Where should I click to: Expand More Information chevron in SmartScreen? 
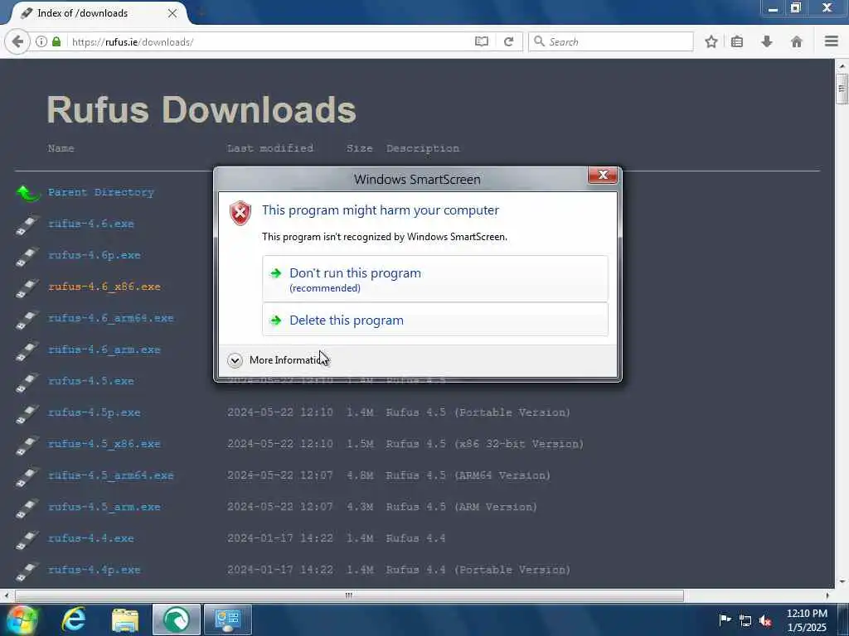235,360
